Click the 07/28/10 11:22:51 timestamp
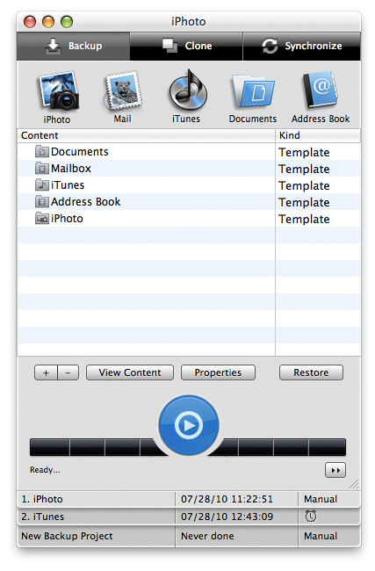 point(227,499)
